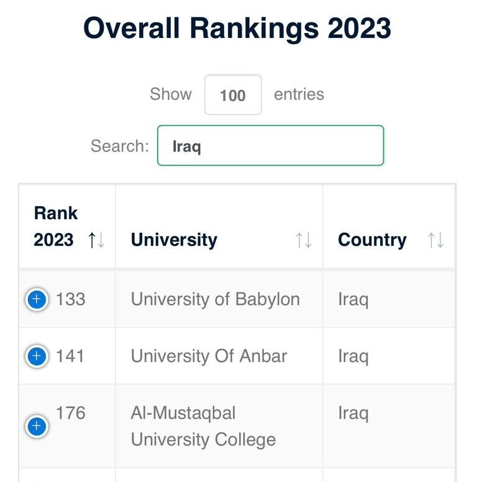Open the Show entries count dropdown
Image resolution: width=482 pixels, height=482 pixels.
(233, 95)
